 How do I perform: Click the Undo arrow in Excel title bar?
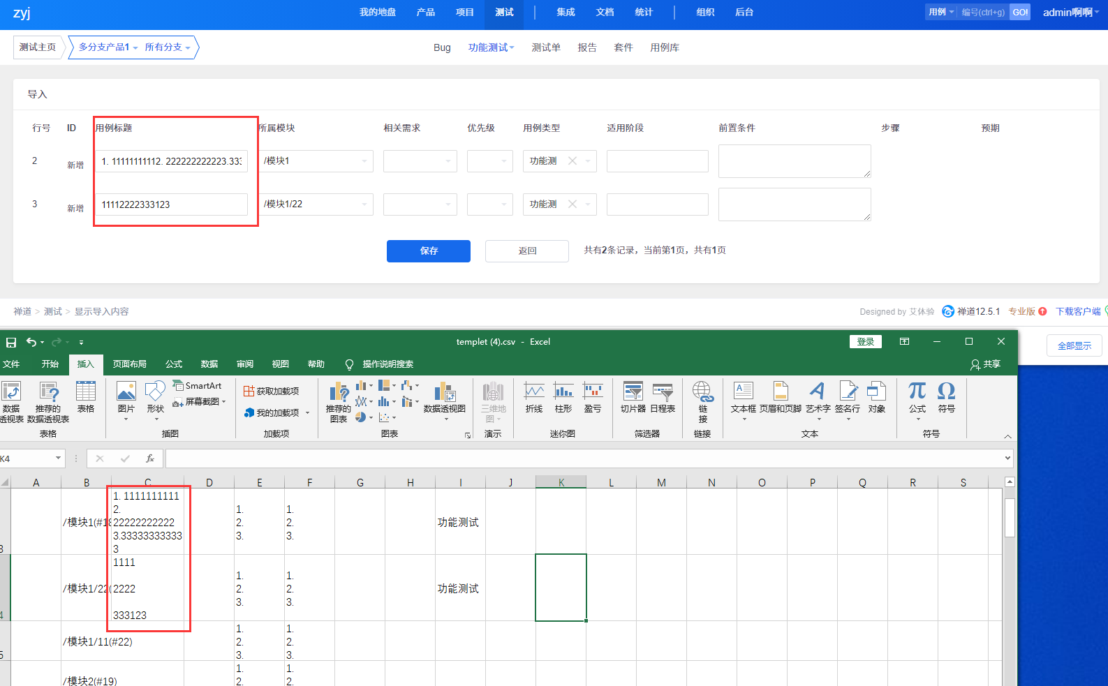pyautogui.click(x=31, y=342)
